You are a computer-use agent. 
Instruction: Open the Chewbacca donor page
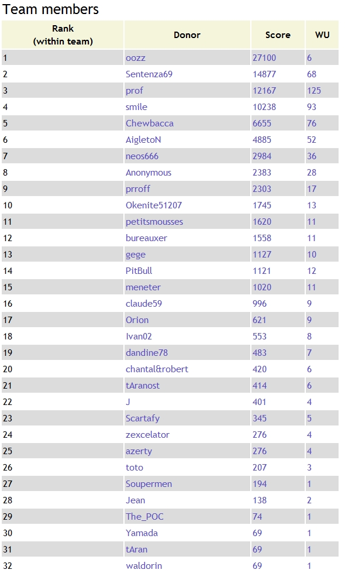click(150, 123)
